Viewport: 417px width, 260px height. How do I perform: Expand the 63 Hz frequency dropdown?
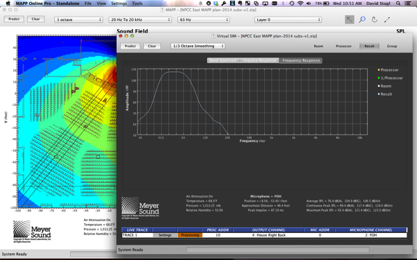tap(204, 19)
